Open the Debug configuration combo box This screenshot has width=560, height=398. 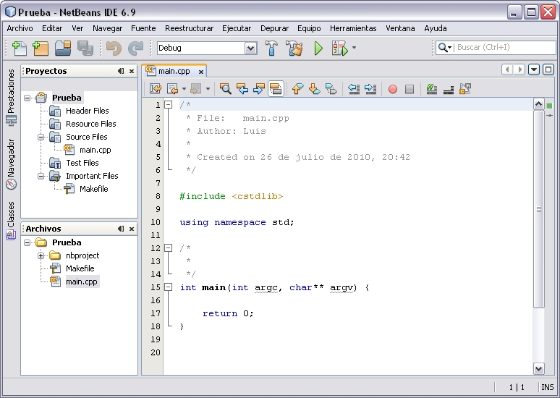click(x=207, y=48)
